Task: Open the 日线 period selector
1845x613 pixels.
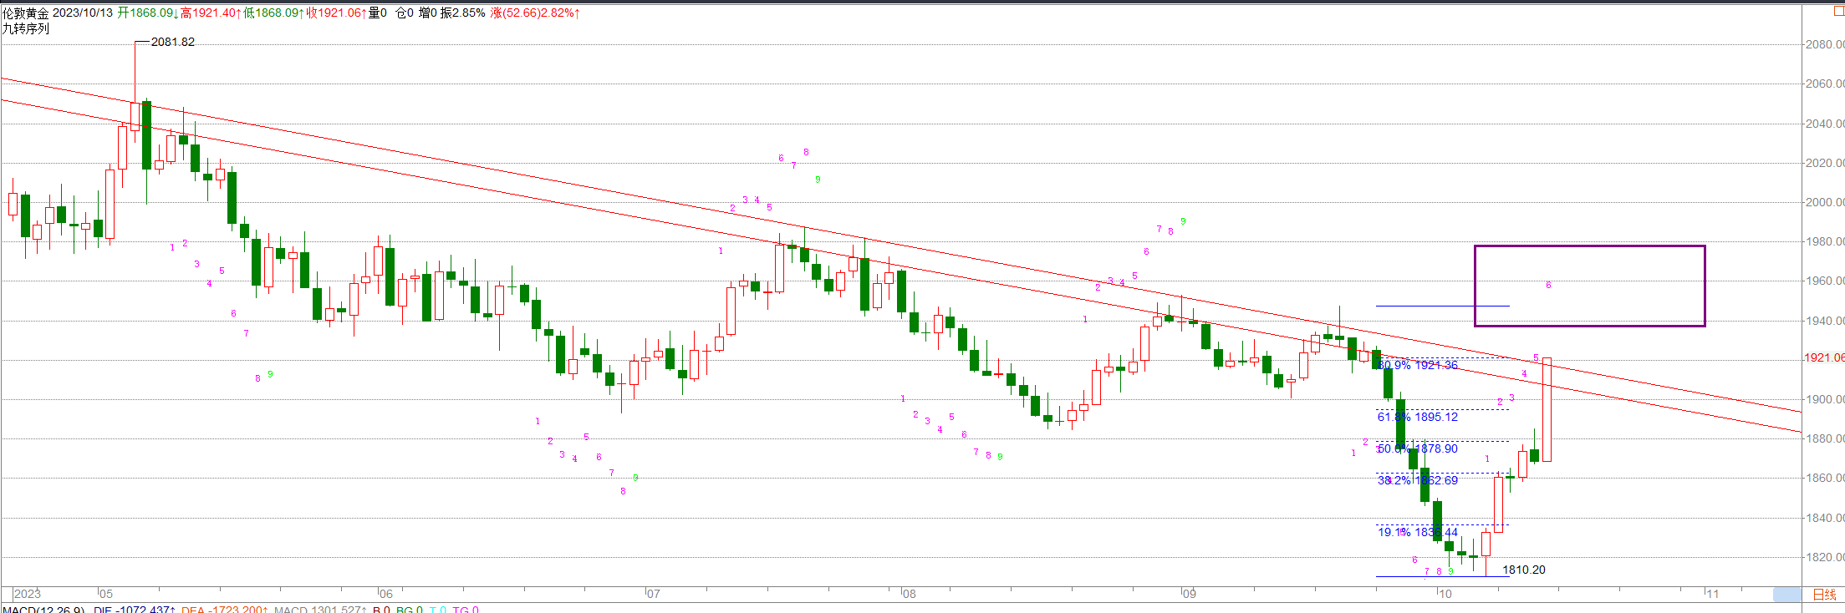Action: point(1824,595)
